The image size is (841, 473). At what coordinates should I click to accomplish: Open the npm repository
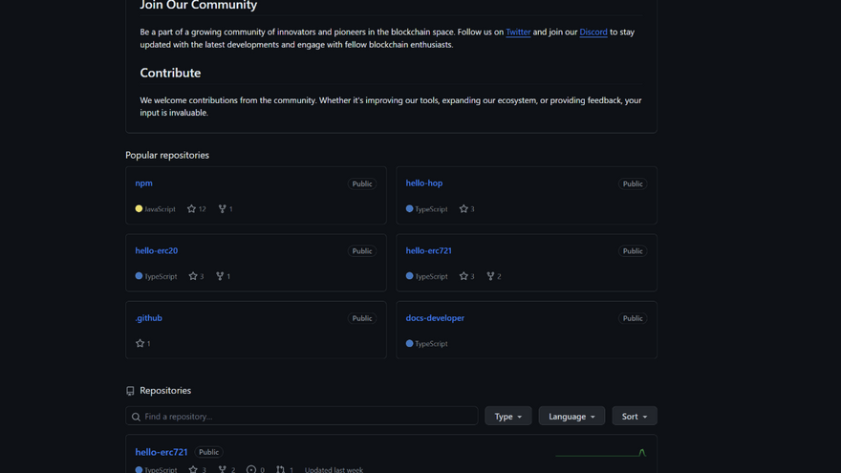click(144, 183)
